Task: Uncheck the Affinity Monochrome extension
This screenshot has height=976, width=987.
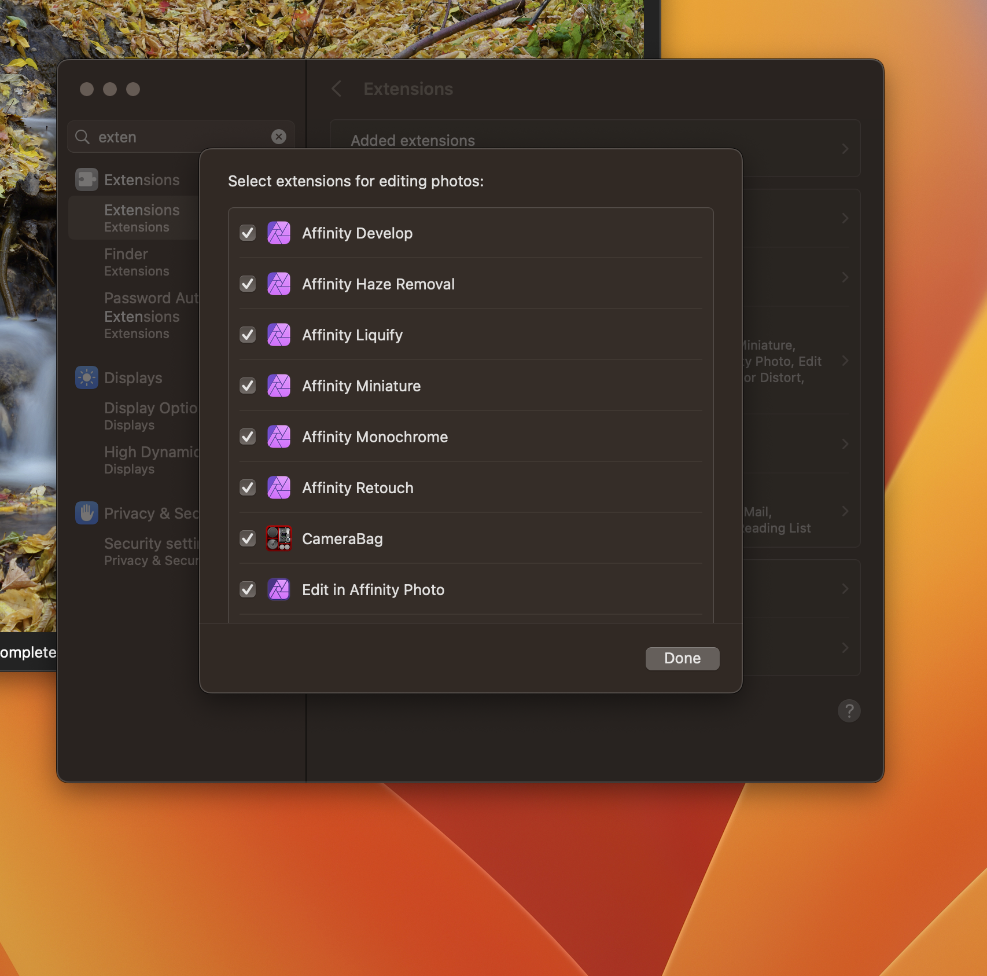Action: point(248,436)
